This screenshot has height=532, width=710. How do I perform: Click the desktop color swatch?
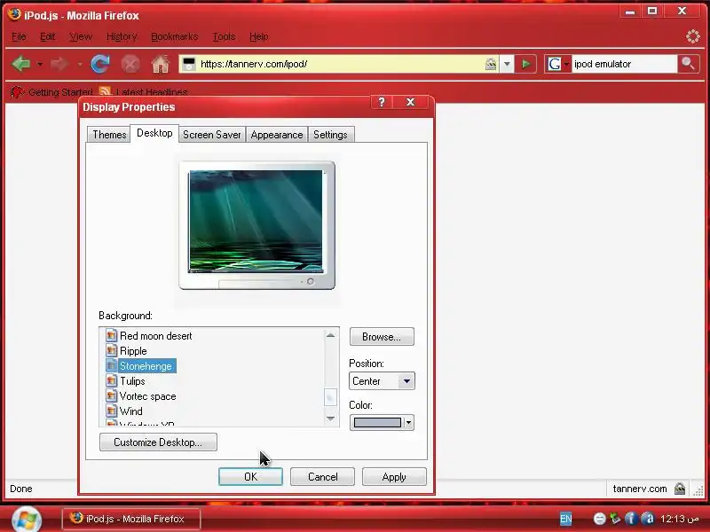click(x=377, y=423)
